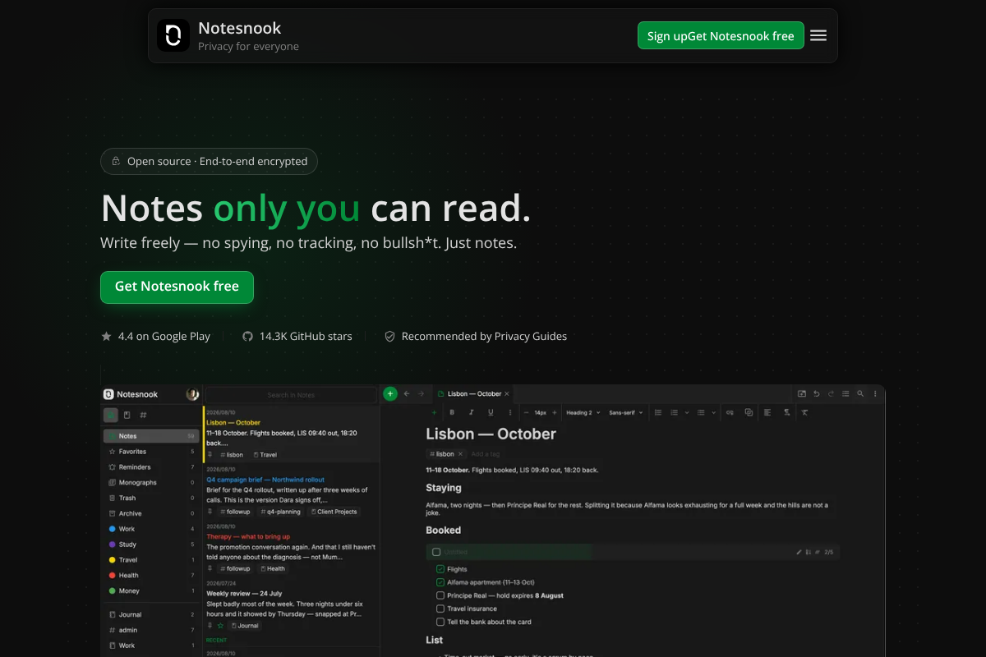The height and width of the screenshot is (657, 986).
Task: Click the Search in Notes field
Action: click(291, 395)
